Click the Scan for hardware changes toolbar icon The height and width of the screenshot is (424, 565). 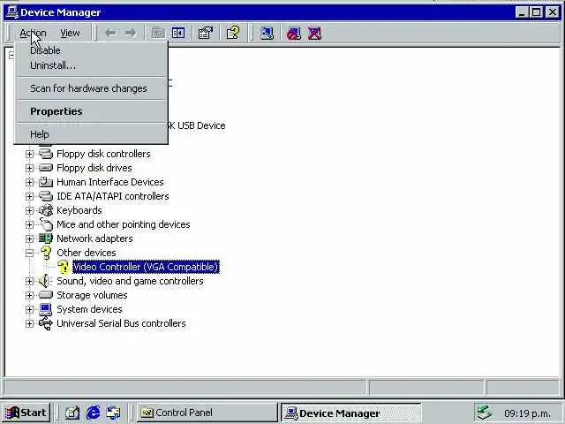(x=267, y=34)
